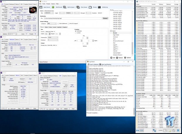Open the Slot #1 dropdown in CPU-Z SPD window

44,80
